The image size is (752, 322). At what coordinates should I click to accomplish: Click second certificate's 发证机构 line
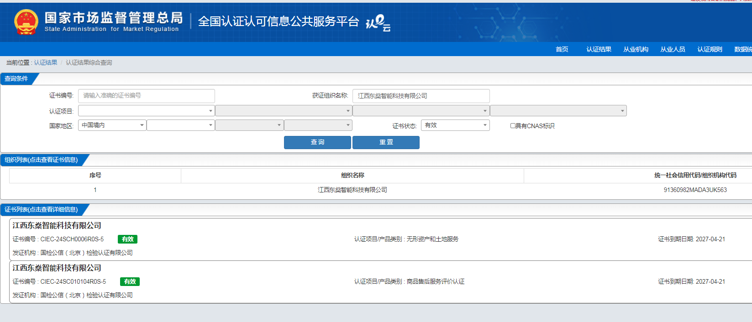[73, 295]
